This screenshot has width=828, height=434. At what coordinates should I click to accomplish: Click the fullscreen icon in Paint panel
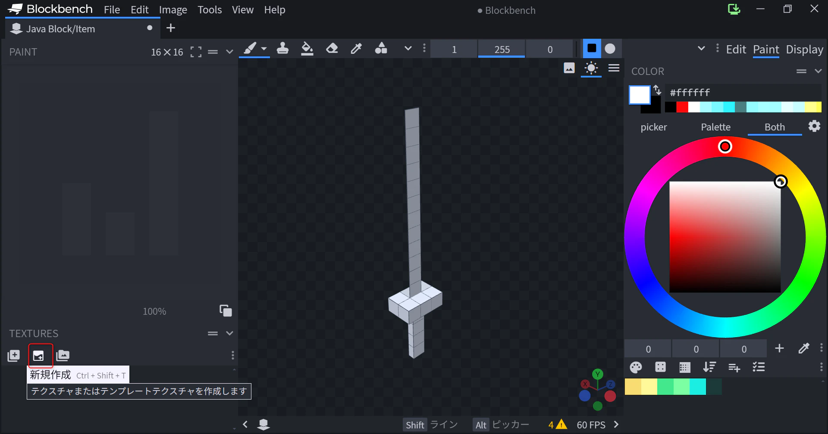pyautogui.click(x=196, y=52)
